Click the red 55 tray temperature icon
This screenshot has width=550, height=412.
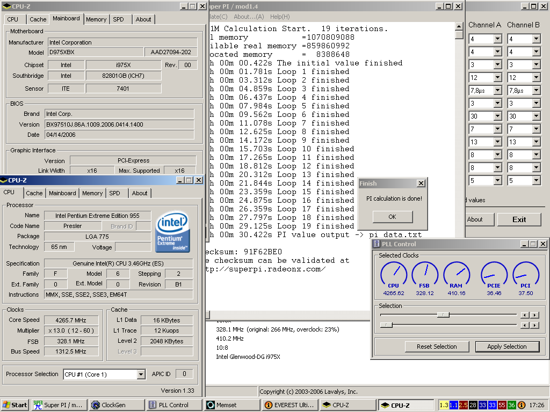pyautogui.click(x=502, y=405)
